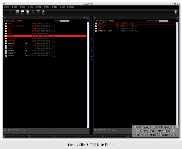Select the highlighted ipodrock folder row

45,36
